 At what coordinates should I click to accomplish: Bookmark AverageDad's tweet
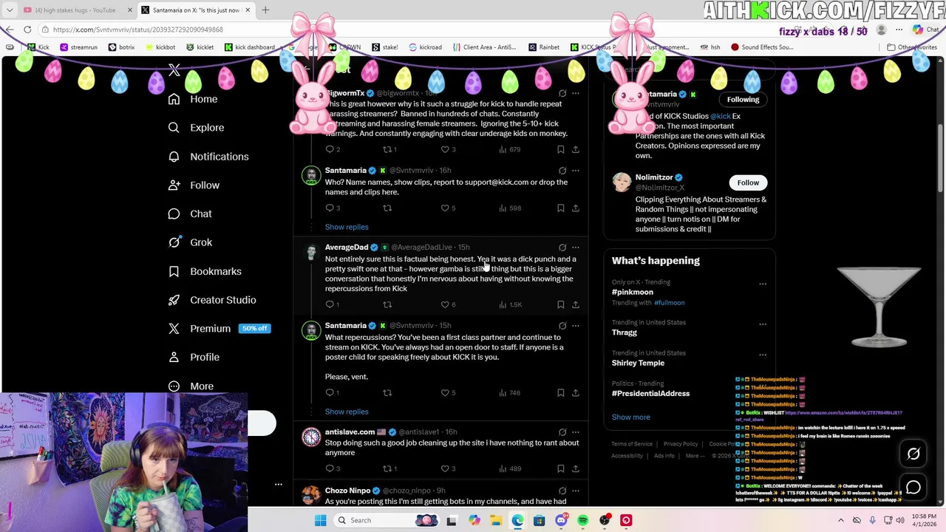pos(561,304)
